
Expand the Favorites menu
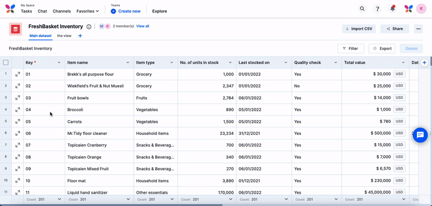click(x=87, y=11)
